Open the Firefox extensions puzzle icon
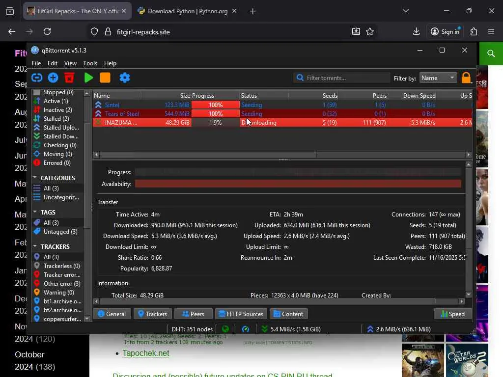 coord(474,31)
